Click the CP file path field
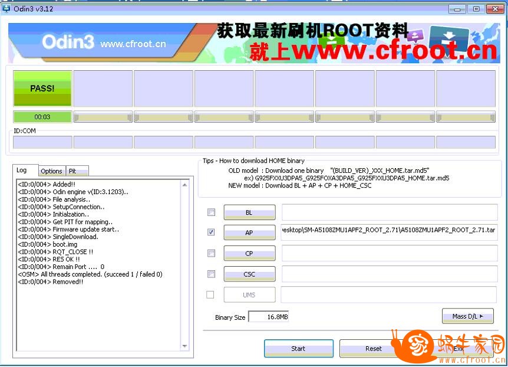 click(390, 253)
